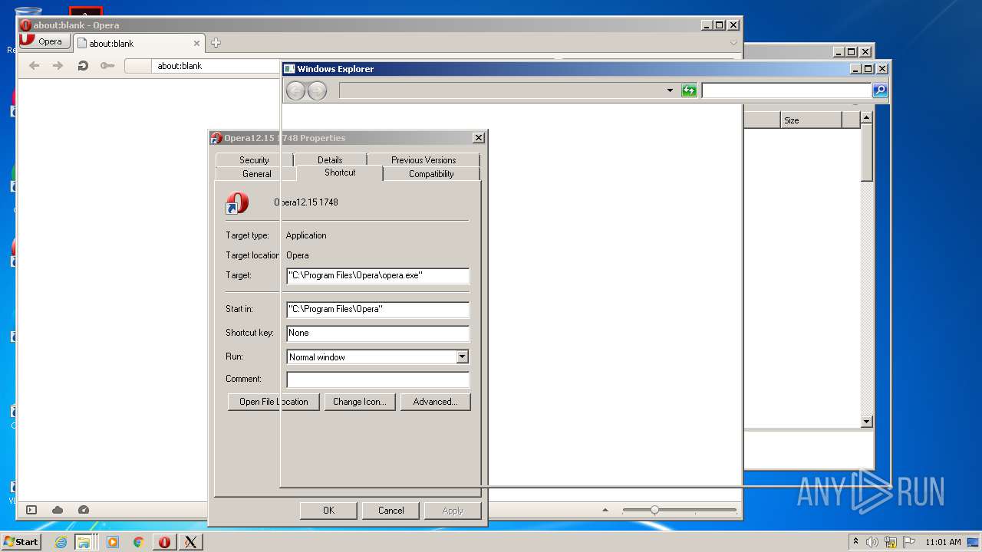Click the Shortcut key field

click(377, 333)
